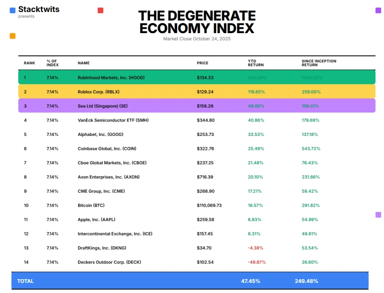The width and height of the screenshot is (384, 293).
Task: Click Roblox YTD return 119.65%
Action: tap(256, 92)
